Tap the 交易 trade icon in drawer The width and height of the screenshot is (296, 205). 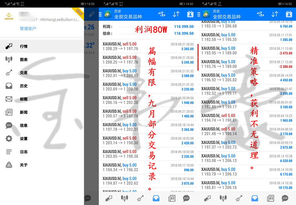point(9,73)
